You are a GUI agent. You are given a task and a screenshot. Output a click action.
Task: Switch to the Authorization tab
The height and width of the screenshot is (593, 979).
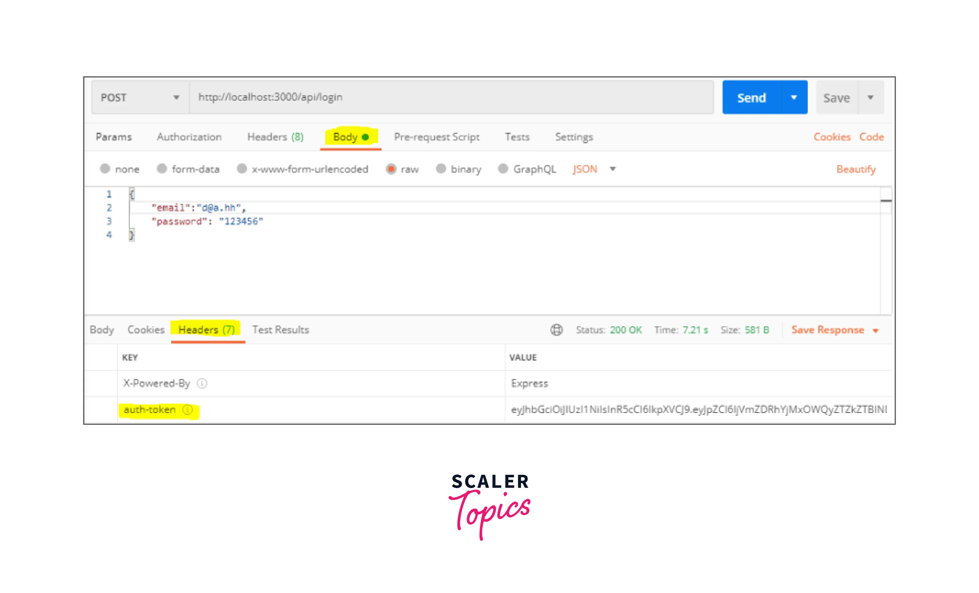(189, 137)
